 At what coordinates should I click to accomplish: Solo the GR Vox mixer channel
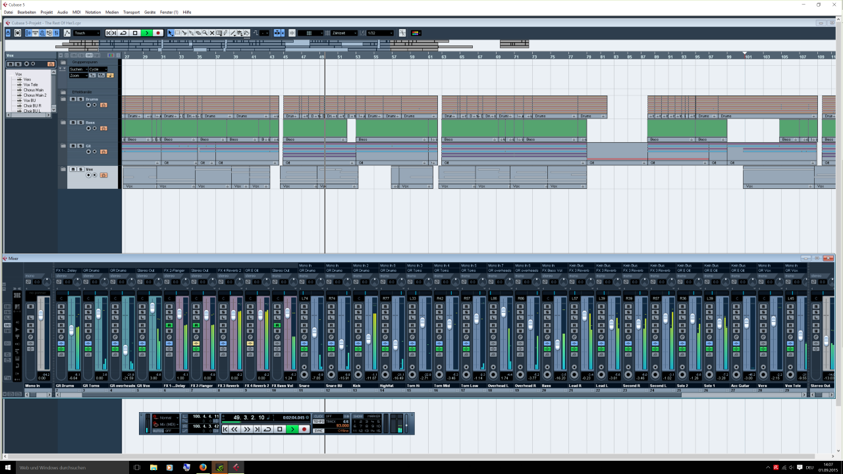click(142, 312)
